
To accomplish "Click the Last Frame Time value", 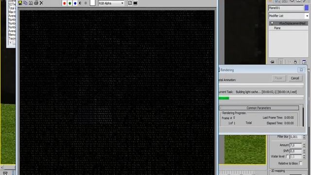I will tap(289, 118).
